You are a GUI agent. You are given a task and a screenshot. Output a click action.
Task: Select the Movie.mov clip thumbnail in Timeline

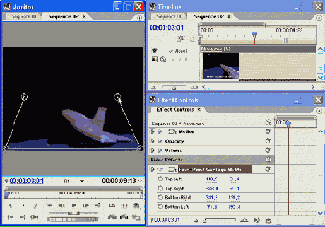pos(221,66)
